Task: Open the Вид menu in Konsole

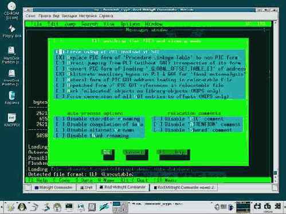Action: [x=56, y=16]
